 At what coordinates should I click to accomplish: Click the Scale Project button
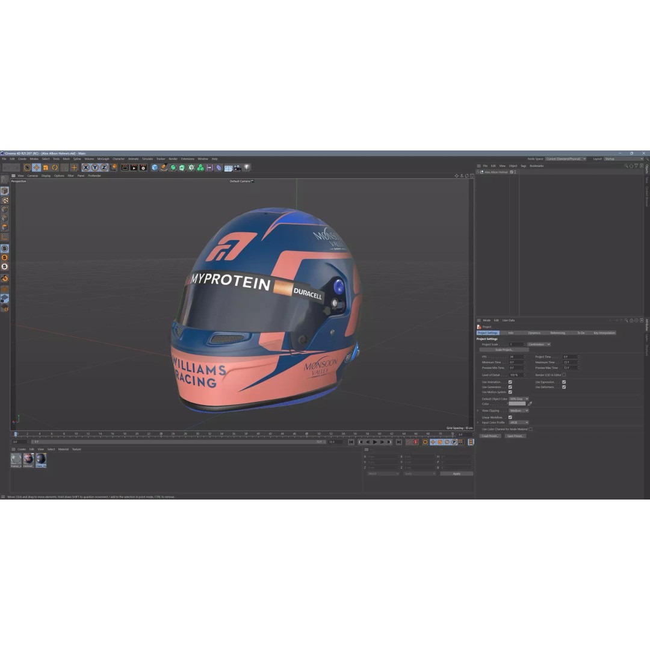[504, 350]
